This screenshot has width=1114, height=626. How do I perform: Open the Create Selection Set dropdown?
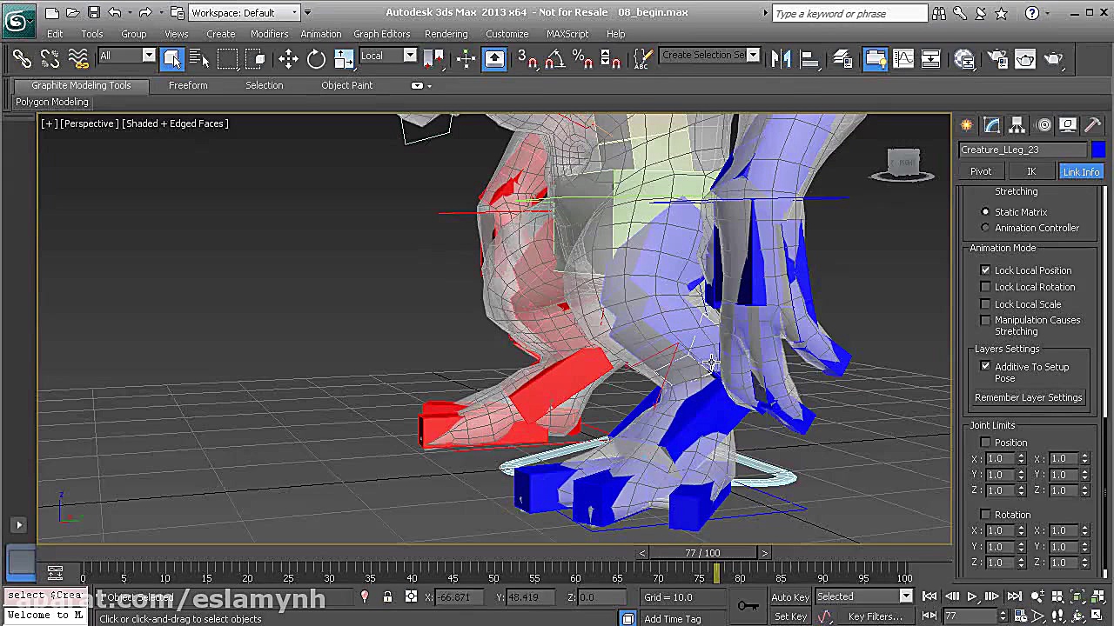tap(753, 56)
